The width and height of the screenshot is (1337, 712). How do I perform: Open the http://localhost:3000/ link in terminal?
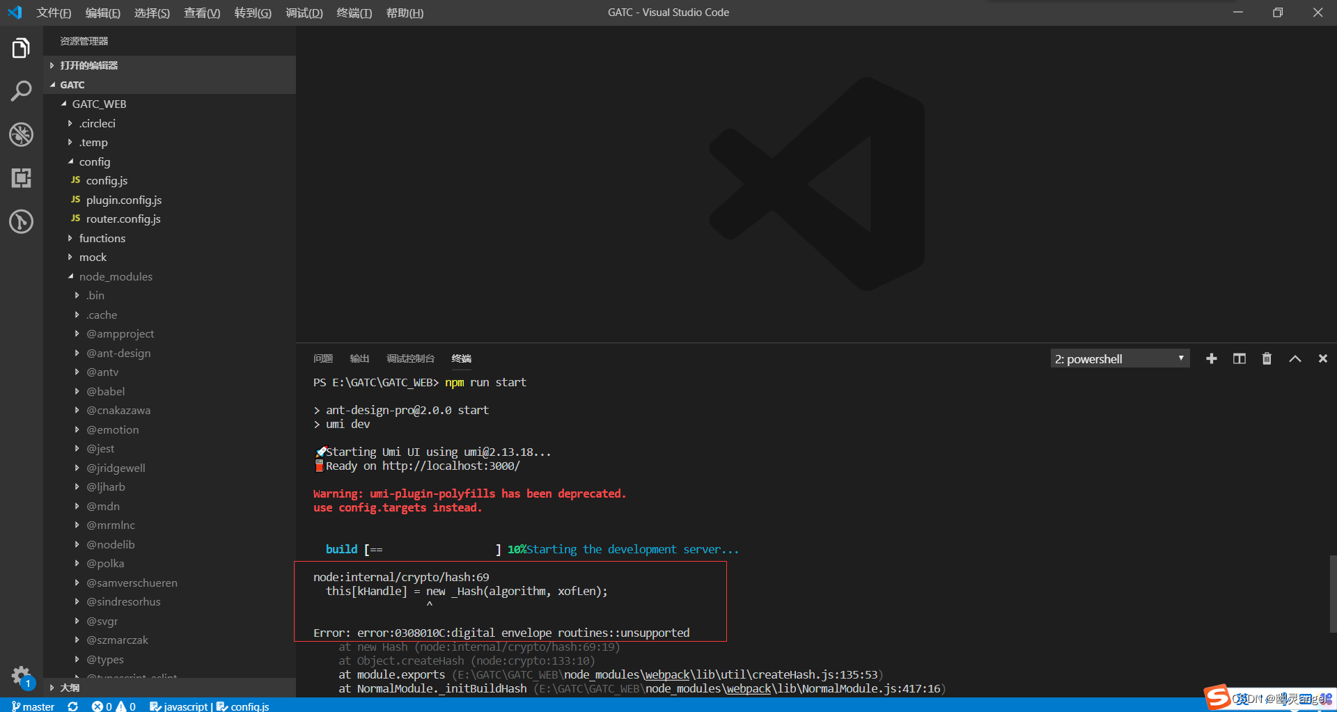point(451,466)
